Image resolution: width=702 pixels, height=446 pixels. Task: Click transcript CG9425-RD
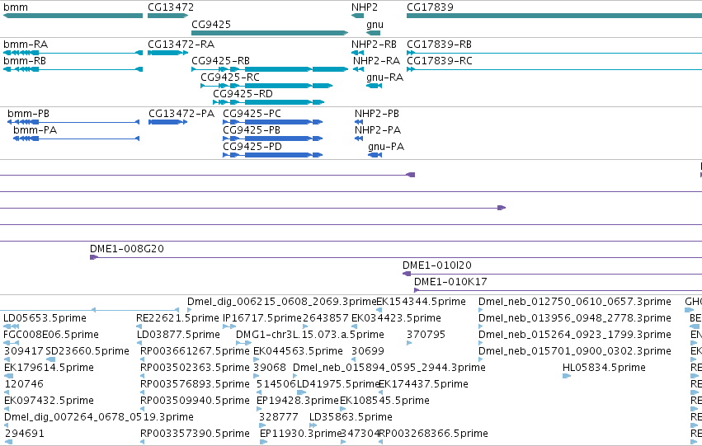[x=269, y=102]
